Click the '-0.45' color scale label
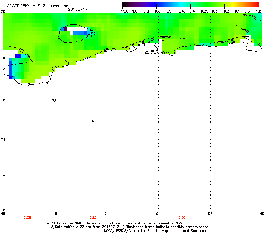This screenshot has width=265, height=233. (x=180, y=11)
